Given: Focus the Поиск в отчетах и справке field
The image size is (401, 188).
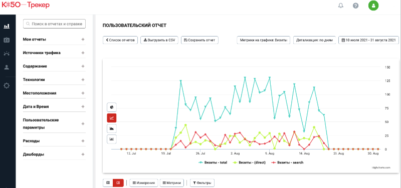Looking at the screenshot, I should (x=54, y=23).
